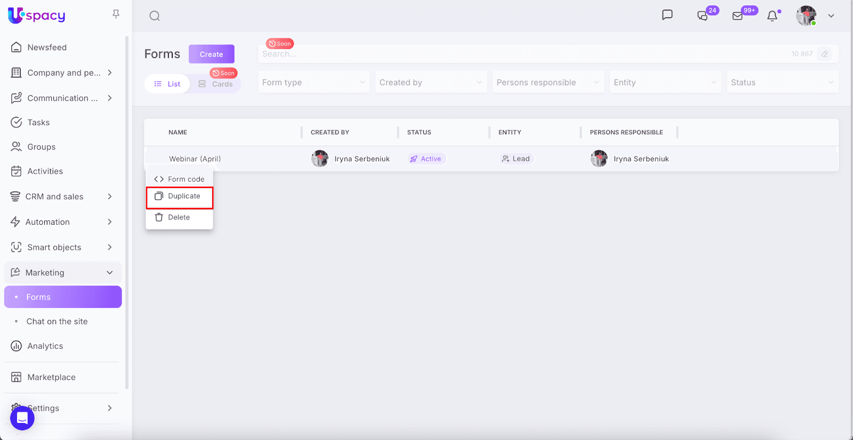Choose Form code from context menu

click(180, 180)
